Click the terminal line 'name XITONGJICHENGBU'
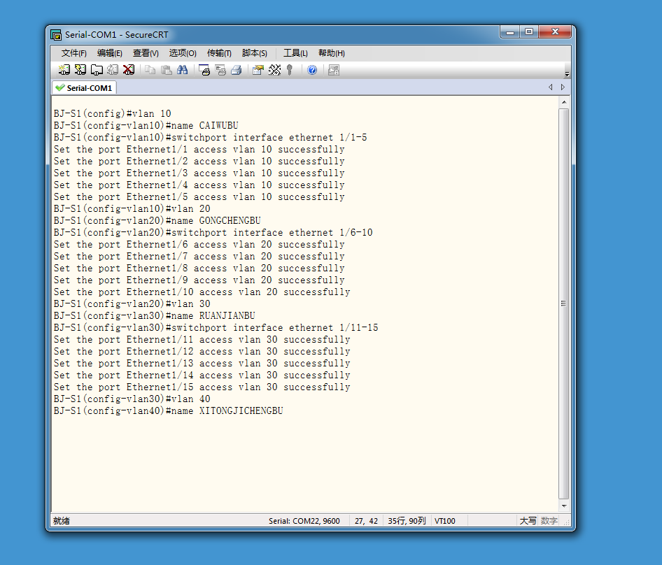The image size is (662, 565). pos(169,410)
